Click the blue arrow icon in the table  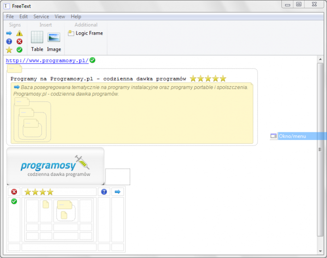117,192
